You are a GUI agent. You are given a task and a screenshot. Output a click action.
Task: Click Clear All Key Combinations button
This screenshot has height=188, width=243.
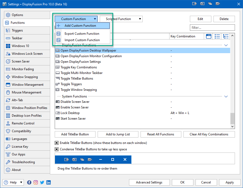pyautogui.click(x=209, y=134)
